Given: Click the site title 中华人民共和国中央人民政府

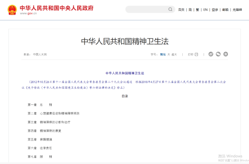Looking at the screenshot, I should point(57,8).
